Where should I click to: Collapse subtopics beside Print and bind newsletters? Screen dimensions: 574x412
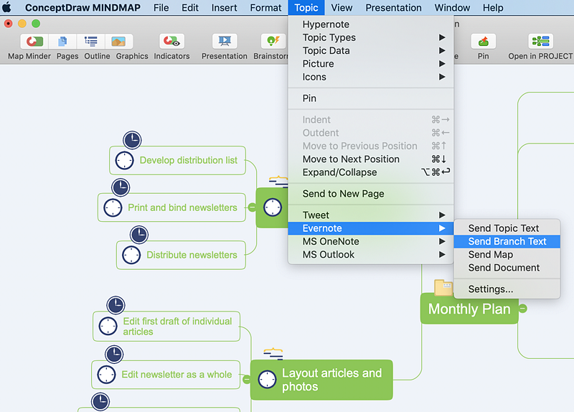pos(252,207)
